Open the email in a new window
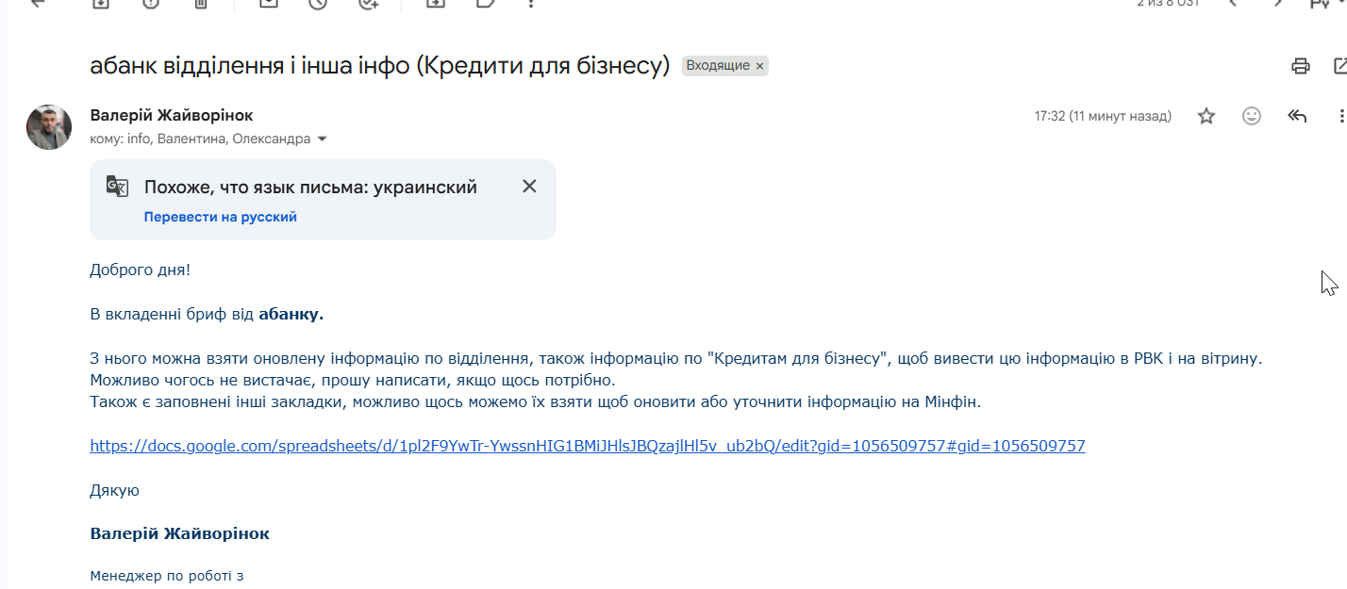The width and height of the screenshot is (1347, 589). coord(1339,66)
